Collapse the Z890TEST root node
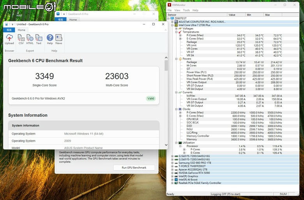The image size is (304, 200). point(168,19)
